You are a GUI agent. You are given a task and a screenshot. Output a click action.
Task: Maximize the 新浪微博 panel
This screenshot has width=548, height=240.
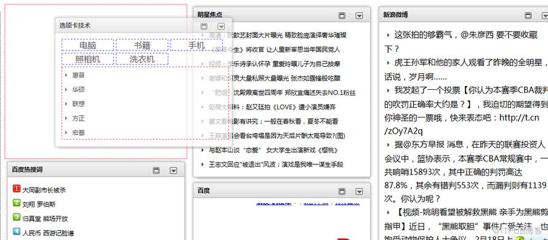click(x=528, y=16)
